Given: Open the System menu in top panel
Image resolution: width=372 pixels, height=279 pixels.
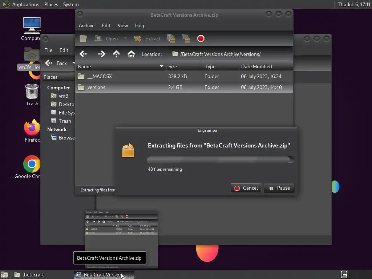Looking at the screenshot, I should coord(71,4).
